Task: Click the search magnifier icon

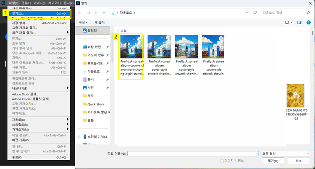Action: 308,13
